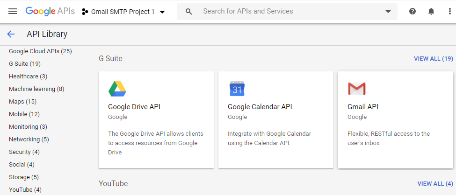
Task: Click the back arrow beside API Library
Action: 11,34
